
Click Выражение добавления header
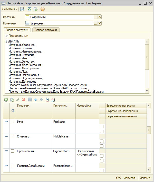pyautogui.click(x=126, y=111)
